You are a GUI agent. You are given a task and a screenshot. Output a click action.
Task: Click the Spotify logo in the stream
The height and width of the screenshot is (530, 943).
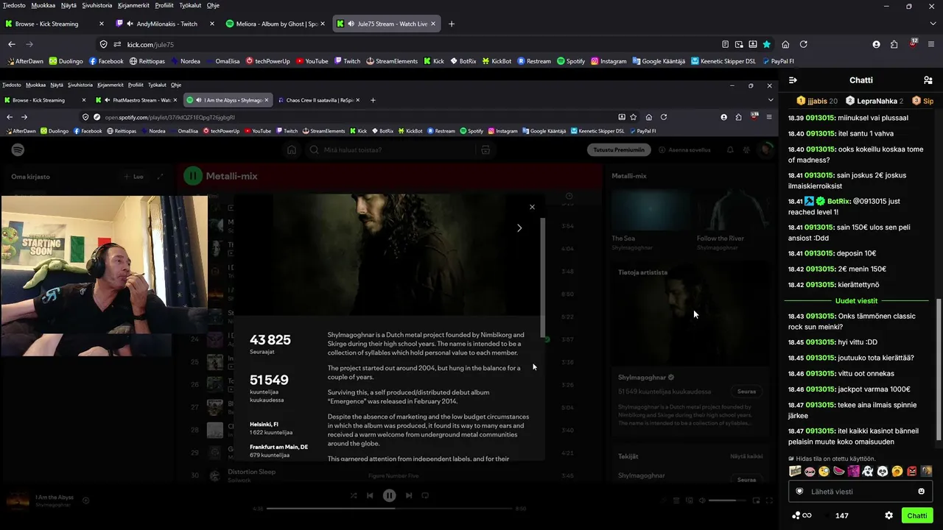click(18, 150)
